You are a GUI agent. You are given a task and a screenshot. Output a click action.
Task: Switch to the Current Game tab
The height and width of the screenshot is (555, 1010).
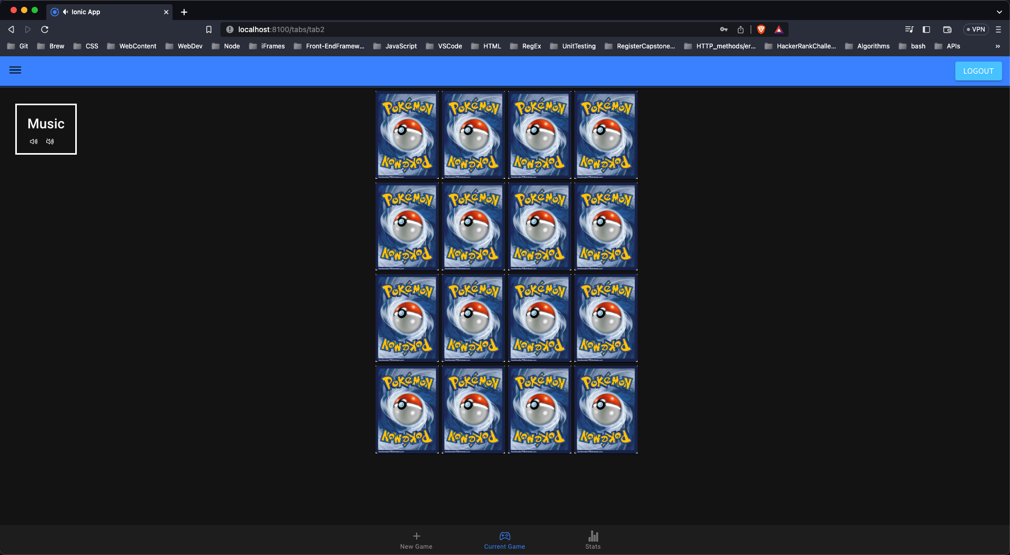point(504,540)
